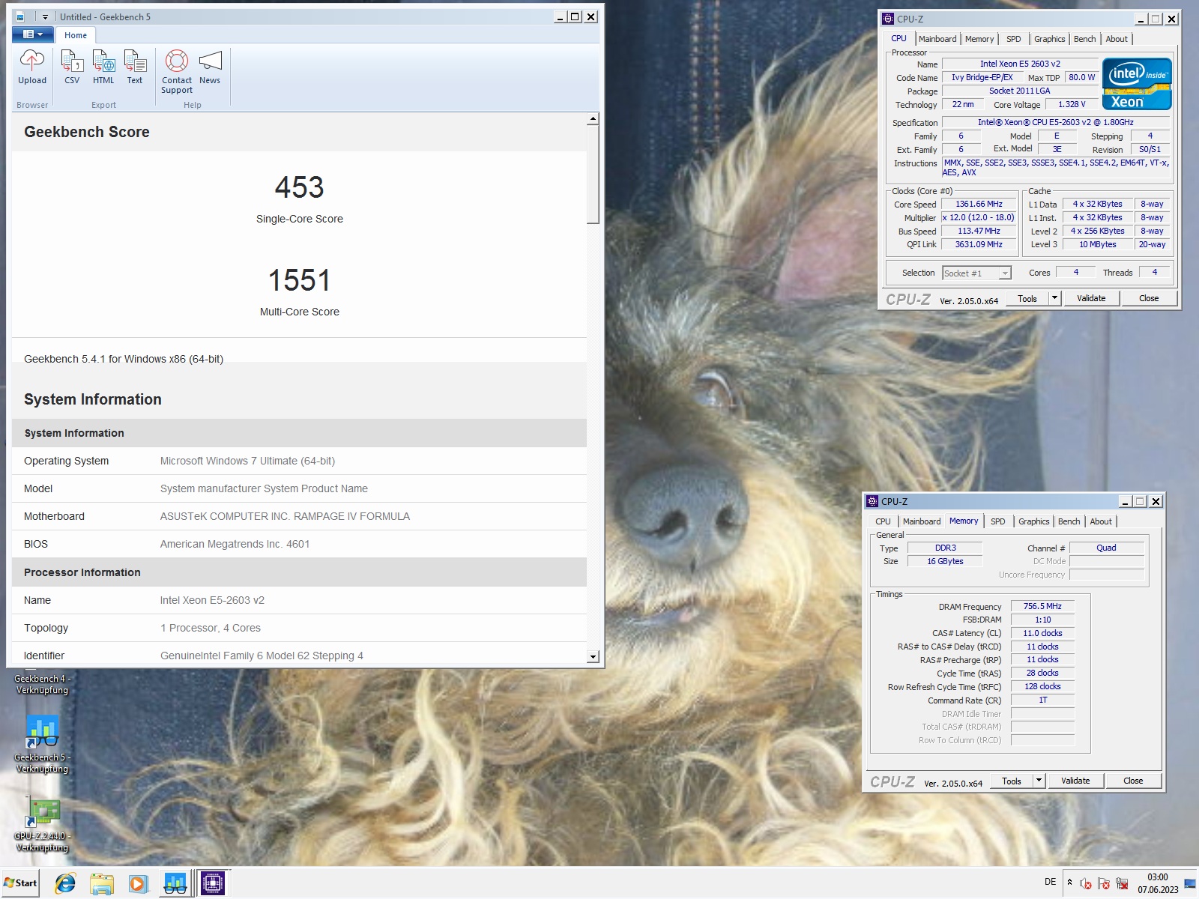Click the Single-Core Score 453
The image size is (1199, 899).
click(x=300, y=187)
